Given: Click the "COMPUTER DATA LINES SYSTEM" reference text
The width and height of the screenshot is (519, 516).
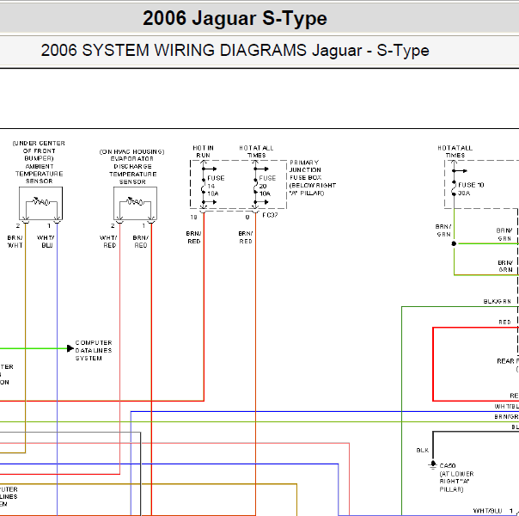Looking at the screenshot, I should coord(94,350).
